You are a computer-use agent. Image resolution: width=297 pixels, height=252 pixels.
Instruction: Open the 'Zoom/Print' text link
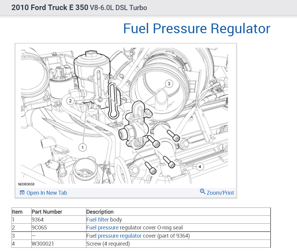[x=220, y=193]
